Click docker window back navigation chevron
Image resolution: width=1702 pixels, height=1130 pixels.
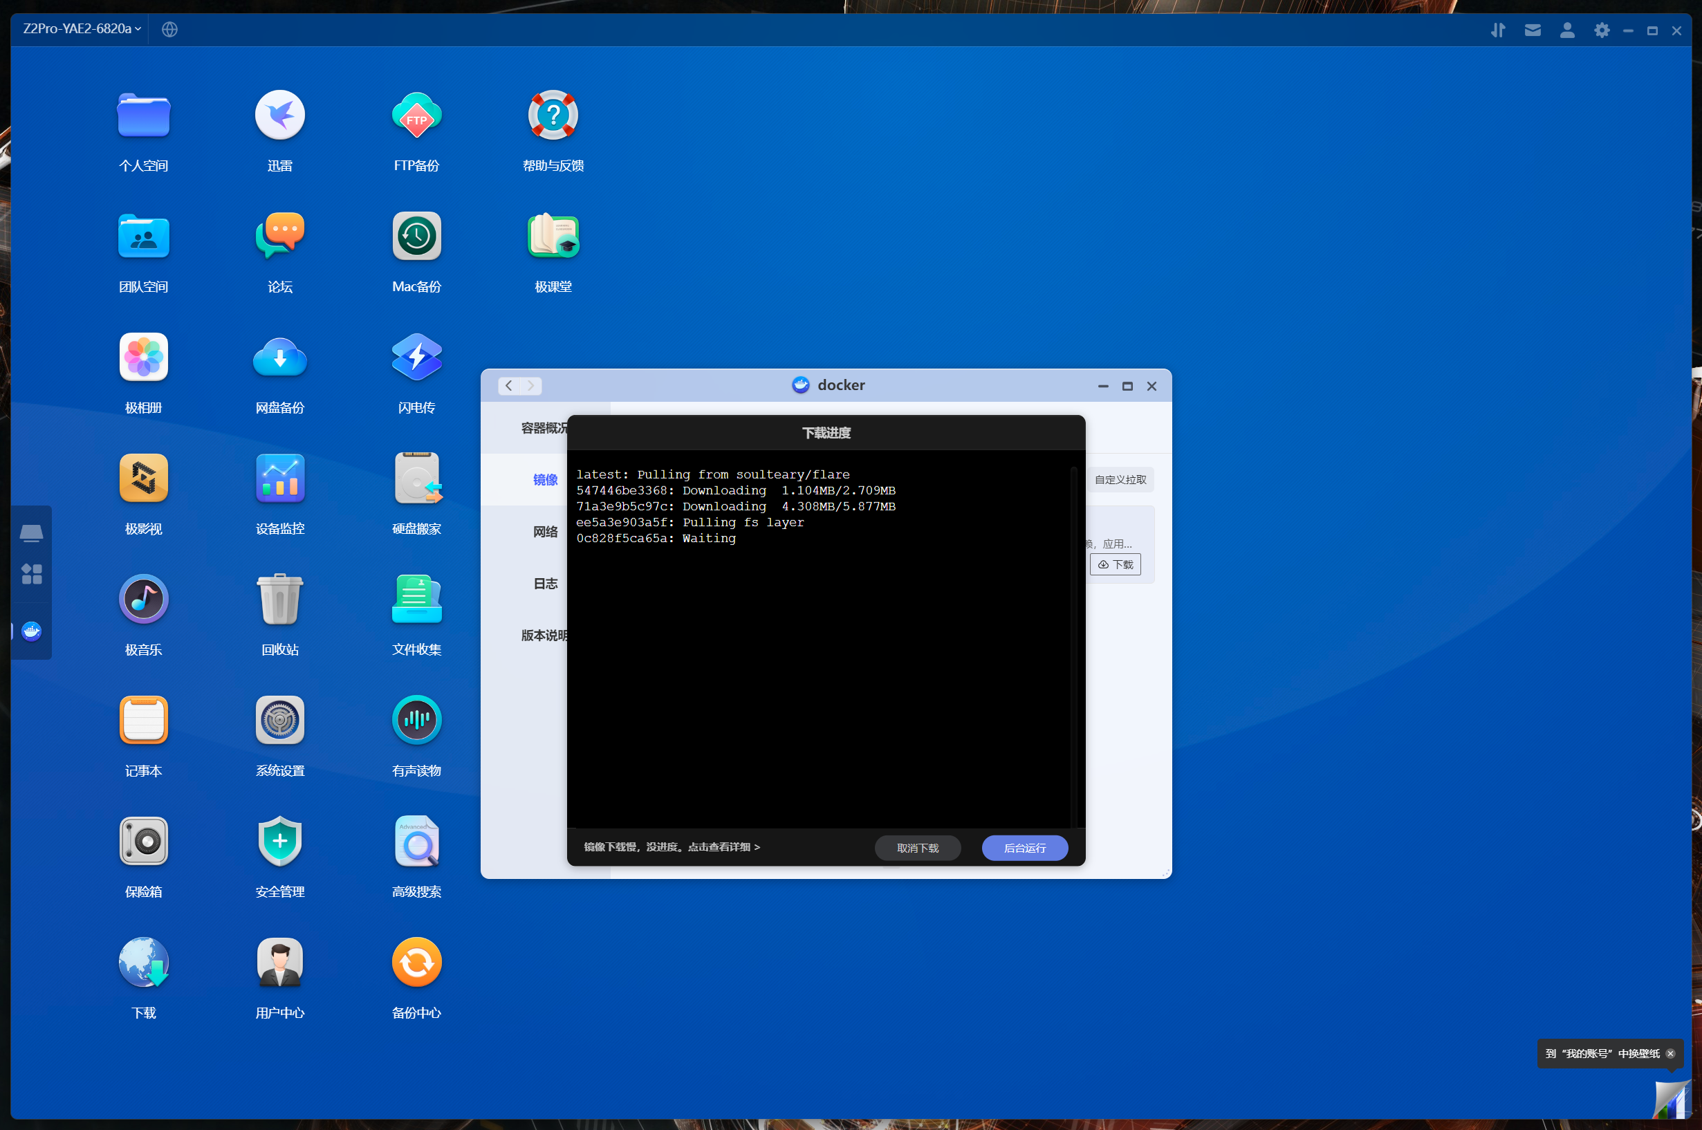click(x=509, y=386)
